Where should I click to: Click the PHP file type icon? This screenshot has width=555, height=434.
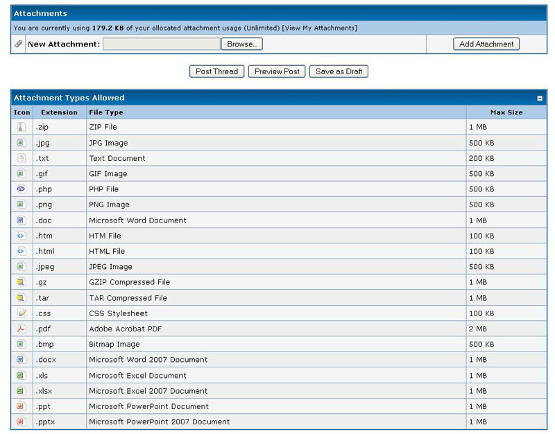[x=22, y=189]
